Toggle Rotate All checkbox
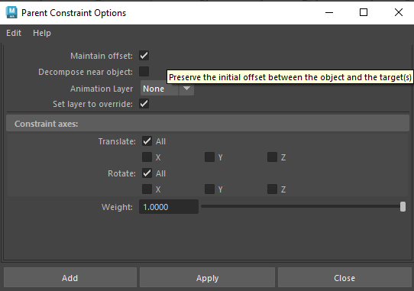Screen dimensions: 414x291 coord(147,173)
